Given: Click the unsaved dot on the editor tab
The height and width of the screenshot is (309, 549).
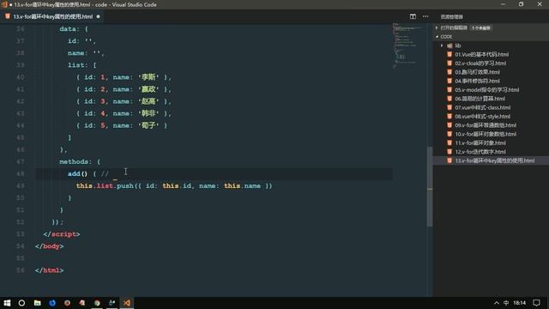Looking at the screenshot, I should pyautogui.click(x=98, y=16).
